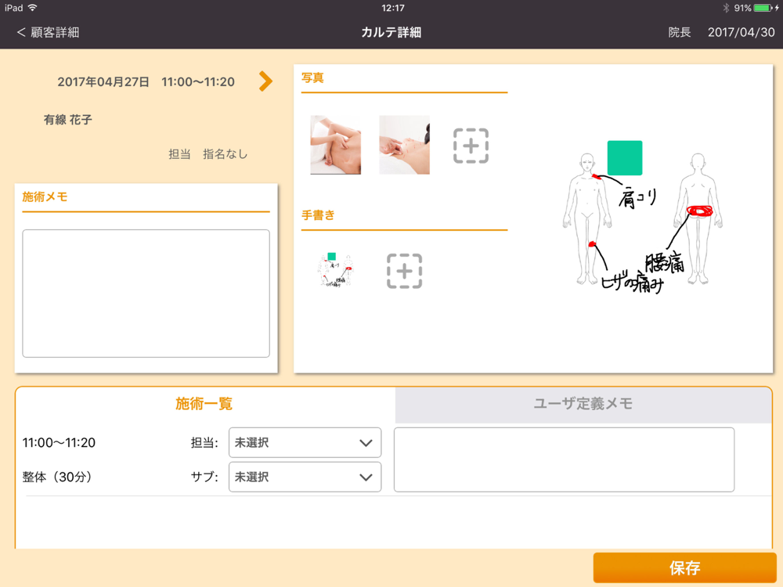Open next visit with orange chevron arrow
783x587 pixels.
[x=265, y=81]
